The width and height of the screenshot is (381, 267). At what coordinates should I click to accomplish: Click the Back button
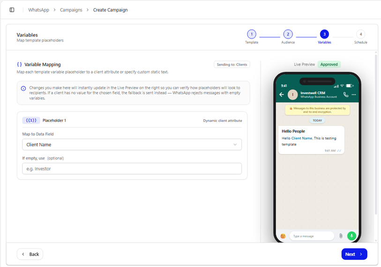pos(30,254)
